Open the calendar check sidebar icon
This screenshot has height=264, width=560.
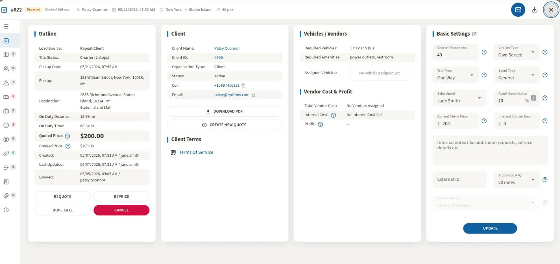6,41
